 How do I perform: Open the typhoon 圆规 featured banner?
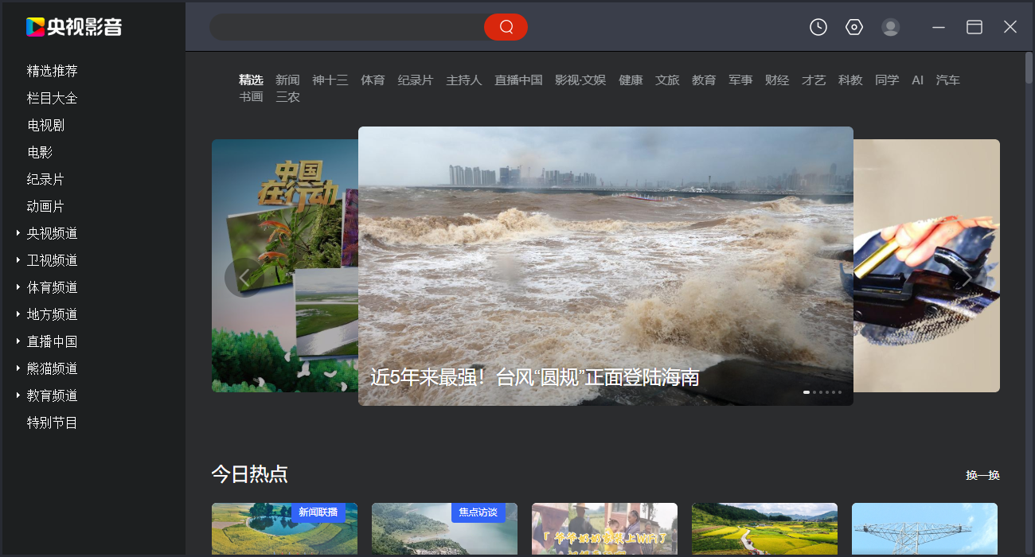tap(605, 266)
